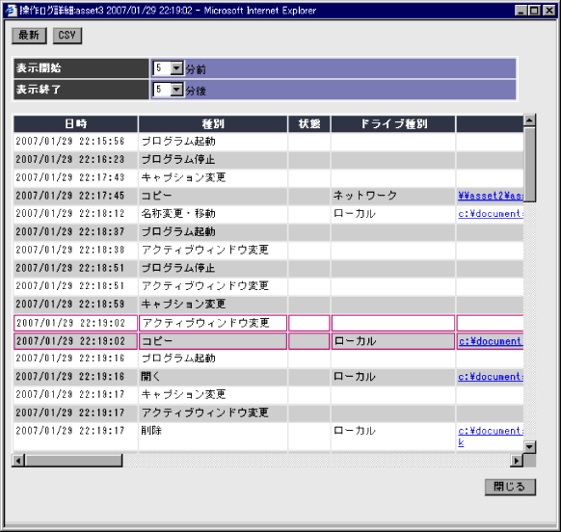Select the 2007/01/29 22:15:56 timestamp cell
The image size is (561, 532).
[76, 142]
